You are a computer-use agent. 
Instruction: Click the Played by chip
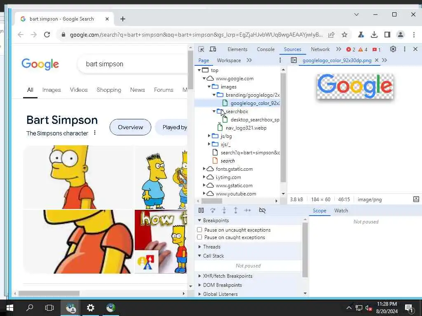click(172, 127)
